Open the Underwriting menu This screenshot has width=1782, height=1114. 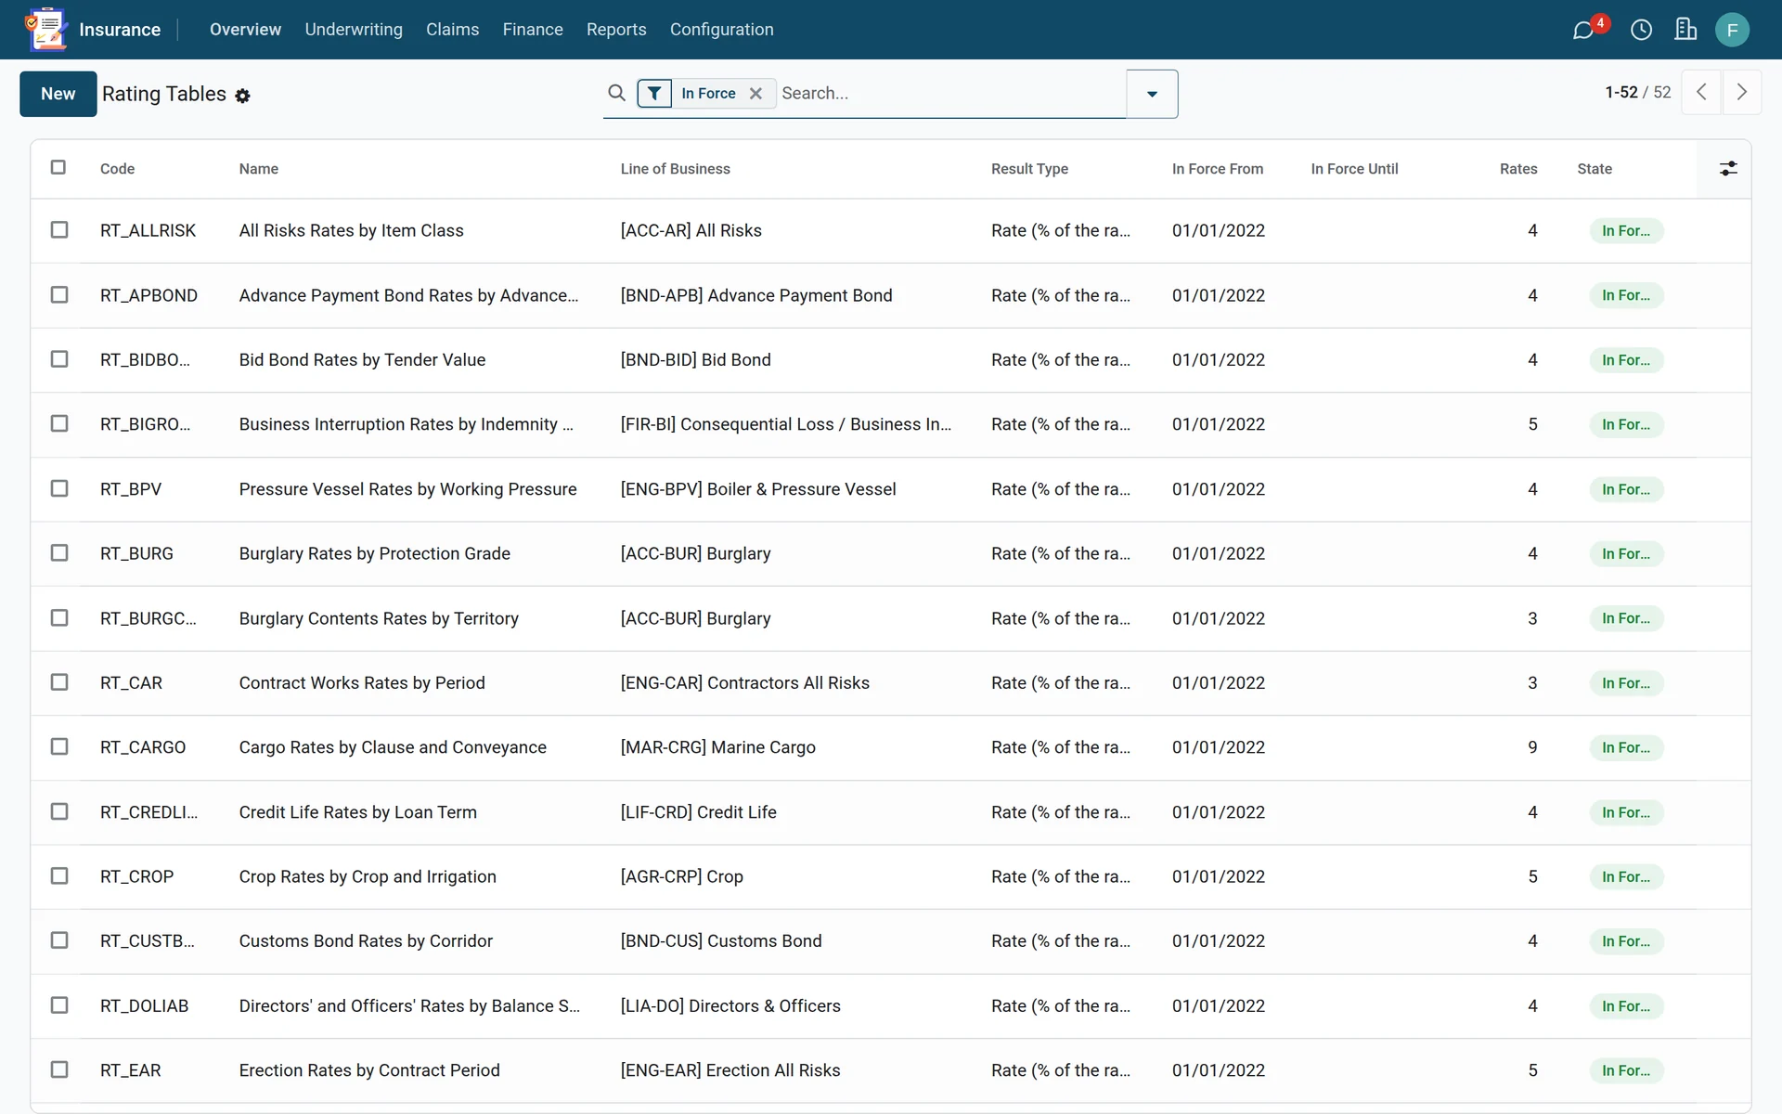coord(354,30)
